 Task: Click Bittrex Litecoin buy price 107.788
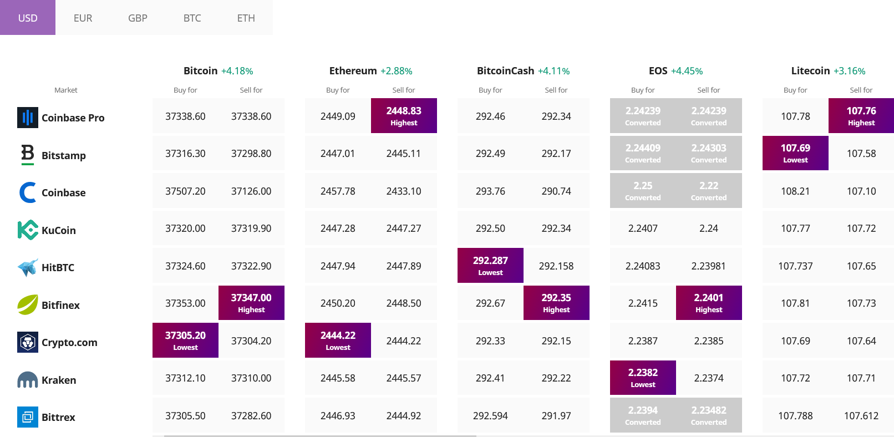[x=795, y=415]
